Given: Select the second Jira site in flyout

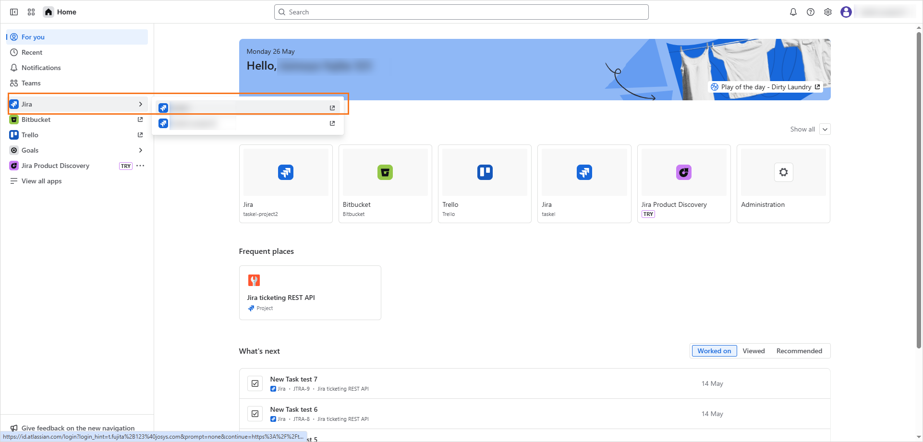Looking at the screenshot, I should (247, 123).
